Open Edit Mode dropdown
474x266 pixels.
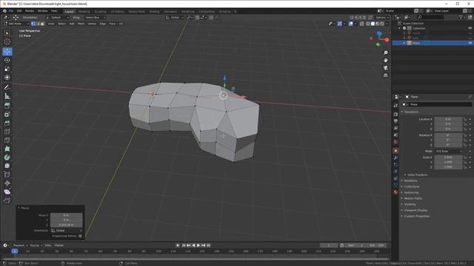tap(16, 24)
